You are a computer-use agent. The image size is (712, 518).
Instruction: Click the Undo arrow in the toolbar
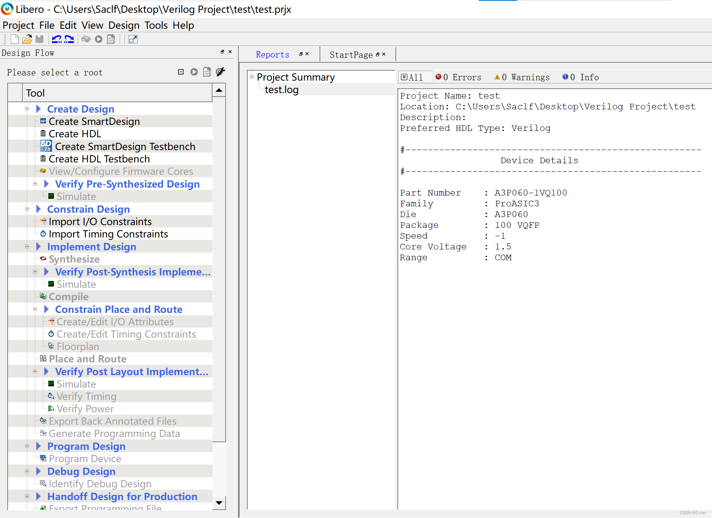pyautogui.click(x=57, y=39)
